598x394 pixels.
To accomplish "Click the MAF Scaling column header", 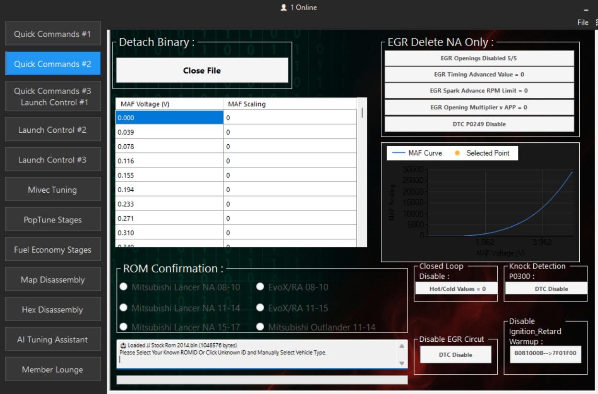I will point(290,104).
